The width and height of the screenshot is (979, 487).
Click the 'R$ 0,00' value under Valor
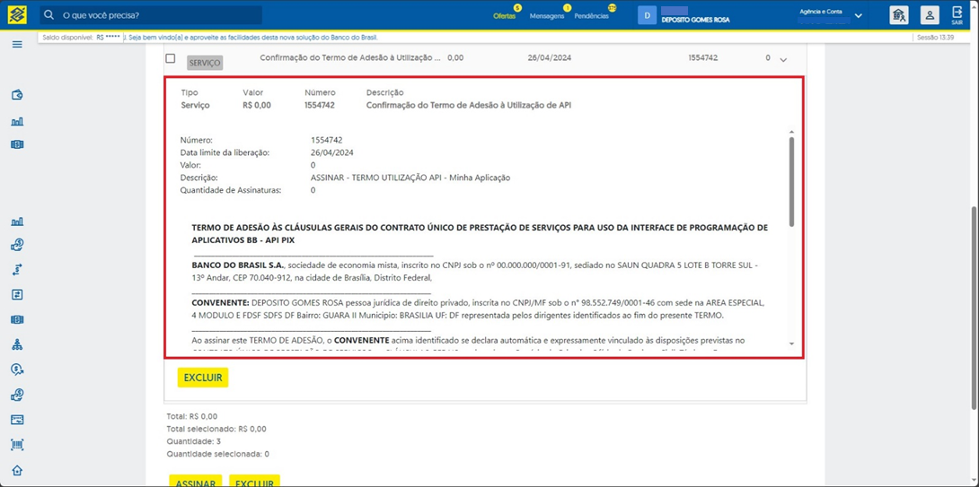(x=257, y=105)
